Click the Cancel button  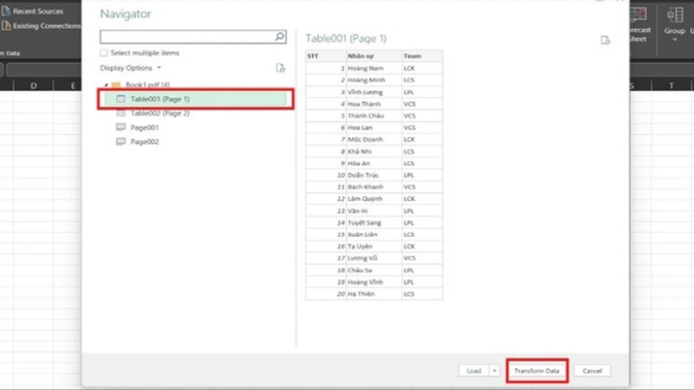pos(592,371)
